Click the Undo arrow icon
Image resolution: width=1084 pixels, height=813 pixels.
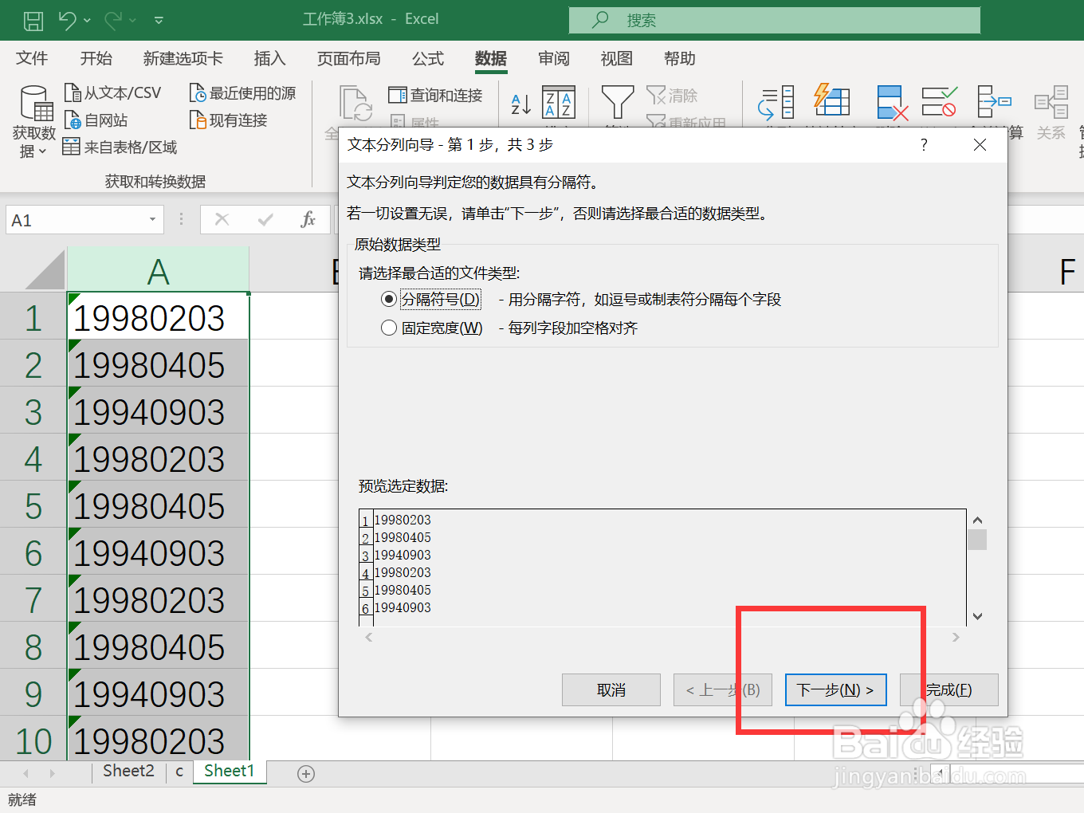[67, 20]
